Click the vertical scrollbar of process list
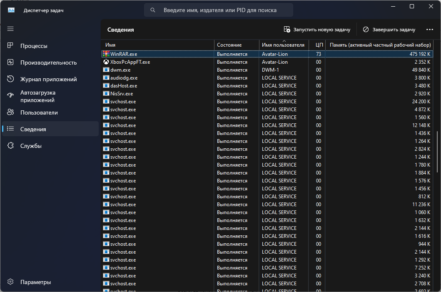This screenshot has height=292, width=441. tap(437, 152)
